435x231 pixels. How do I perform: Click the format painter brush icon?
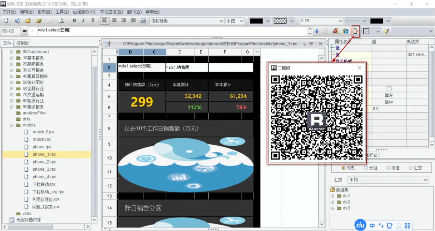[387, 31]
